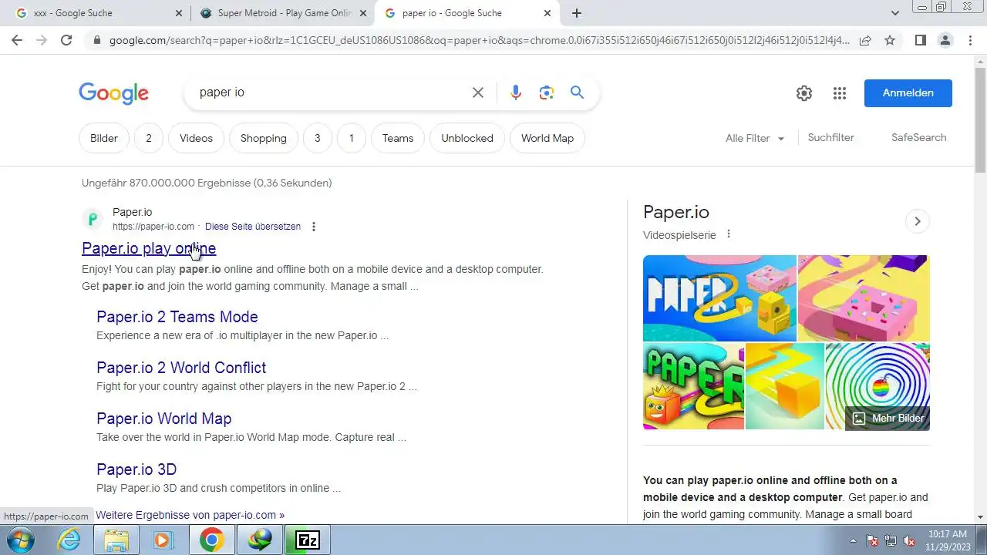Open the yellow cube thumbnail image
Screen dimensions: 987x555
tap(785, 386)
